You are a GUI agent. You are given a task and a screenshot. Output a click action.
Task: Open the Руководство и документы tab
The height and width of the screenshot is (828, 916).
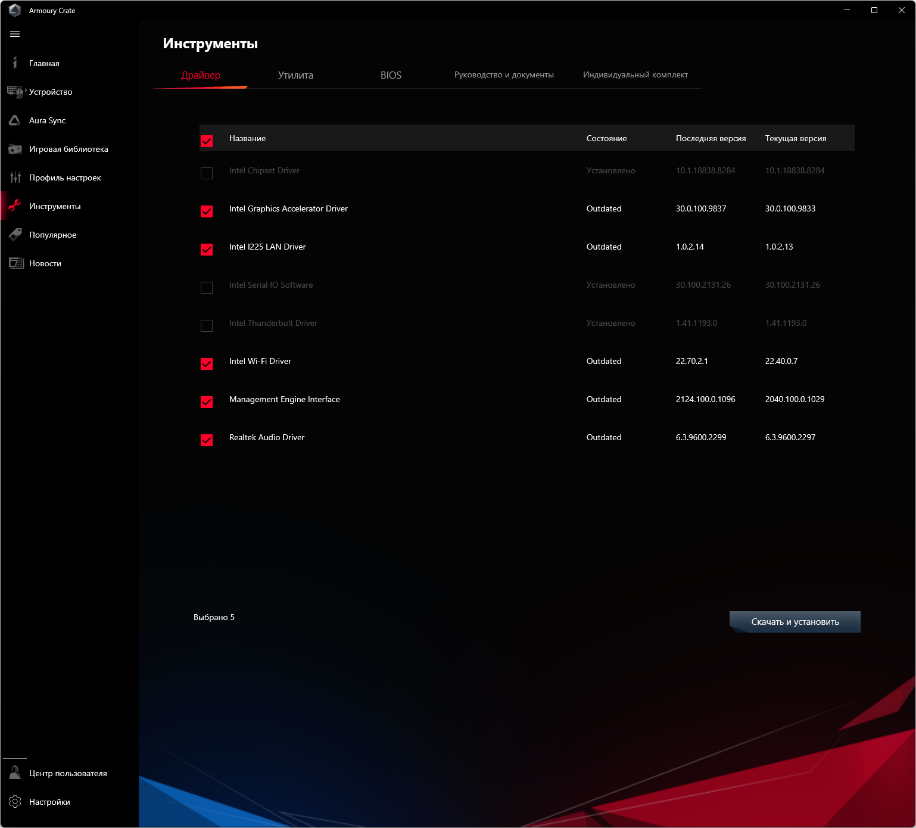pyautogui.click(x=504, y=75)
